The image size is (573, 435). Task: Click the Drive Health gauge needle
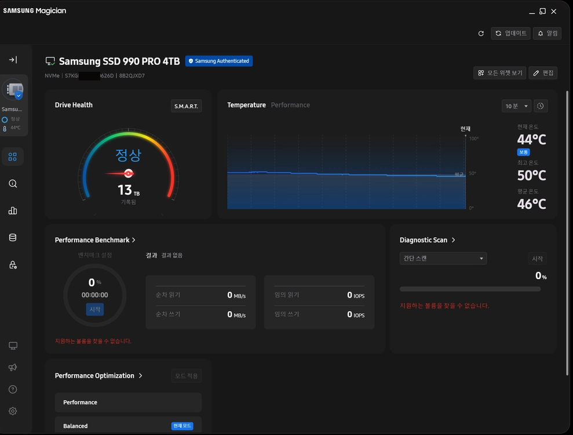119,173
